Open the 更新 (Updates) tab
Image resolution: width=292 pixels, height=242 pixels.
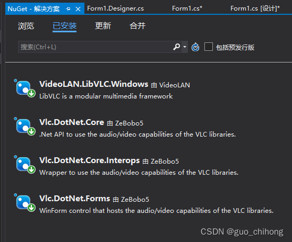click(103, 25)
